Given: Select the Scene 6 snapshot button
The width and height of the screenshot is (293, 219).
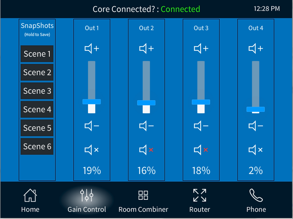Looking at the screenshot, I should tap(37, 146).
